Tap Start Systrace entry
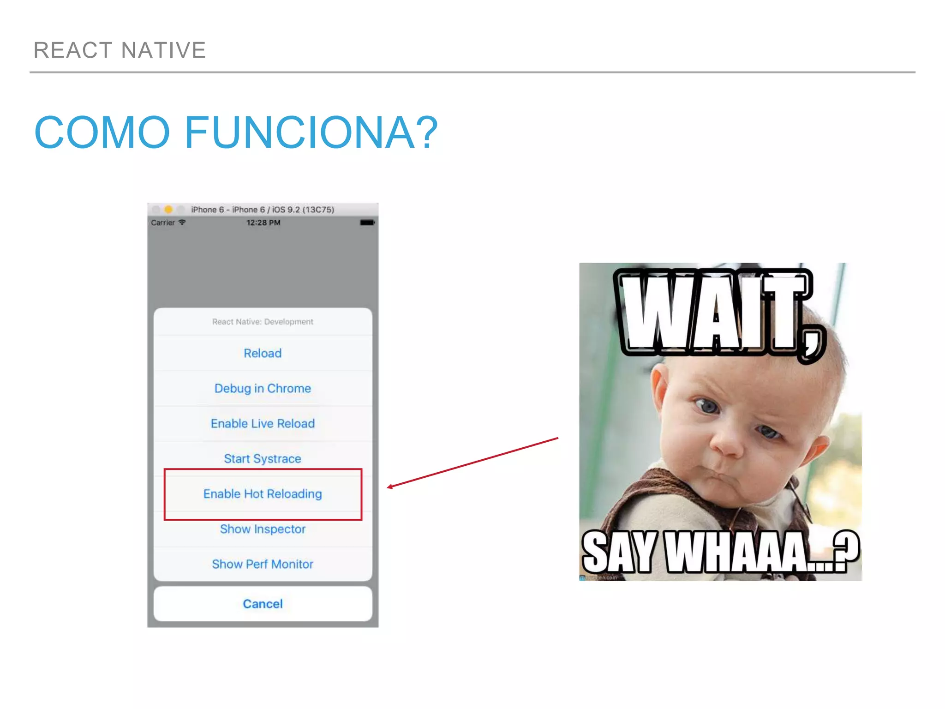 coord(263,458)
